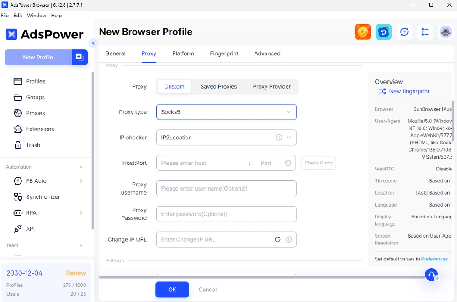Screen dimensions: 457x302
Task: Switch to the Fingerprint tab
Action: (224, 53)
